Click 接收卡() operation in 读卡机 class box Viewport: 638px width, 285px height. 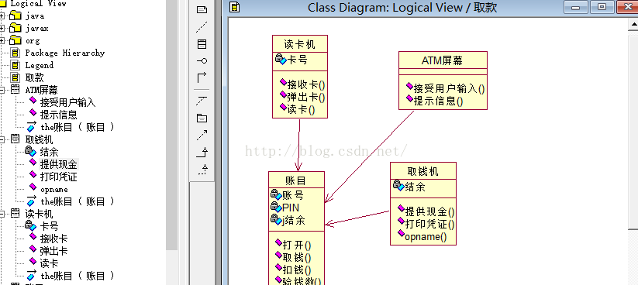(306, 84)
